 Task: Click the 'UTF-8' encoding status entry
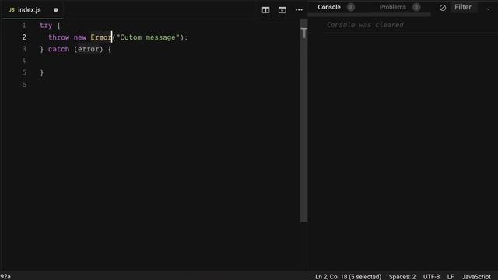point(431,277)
